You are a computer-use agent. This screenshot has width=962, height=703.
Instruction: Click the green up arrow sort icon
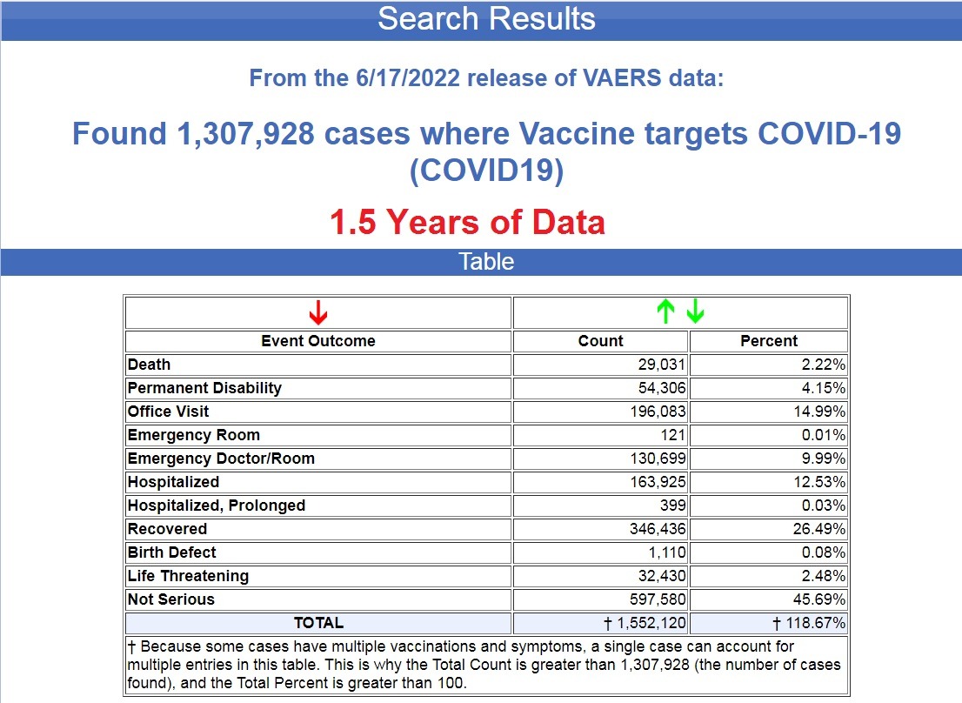click(x=665, y=311)
